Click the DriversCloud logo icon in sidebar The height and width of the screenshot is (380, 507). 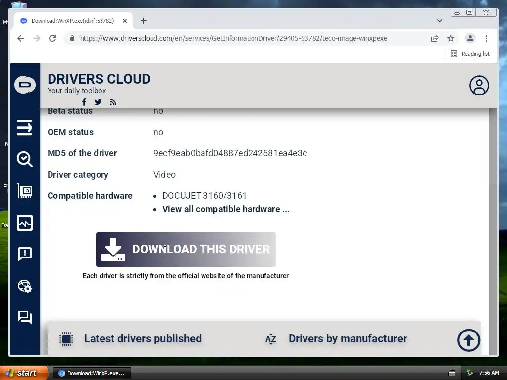(25, 85)
